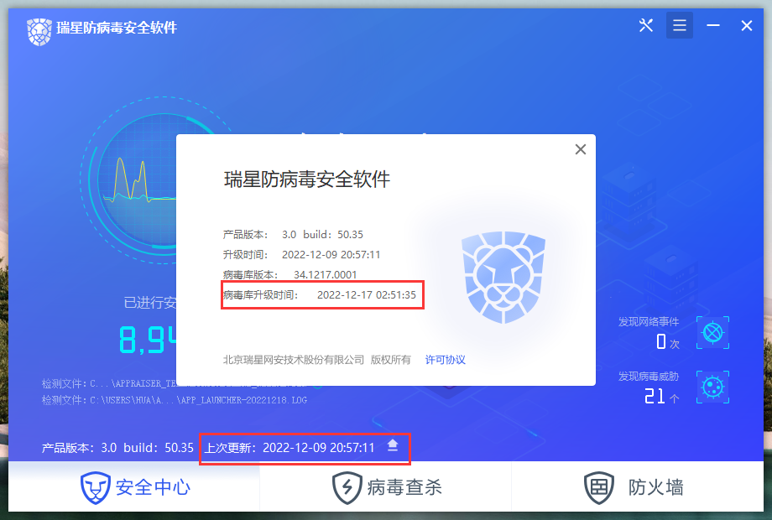772x520 pixels.
Task: Click the 瑞星防病毒安全软件 dialog heading
Action: pyautogui.click(x=307, y=179)
